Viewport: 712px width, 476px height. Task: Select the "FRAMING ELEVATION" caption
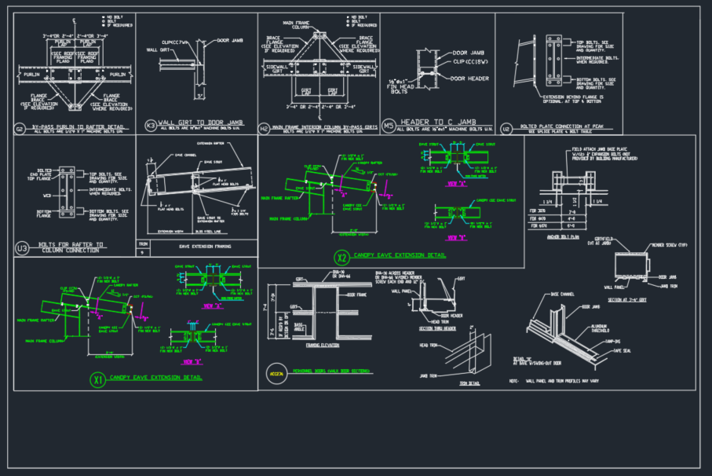pyautogui.click(x=323, y=345)
